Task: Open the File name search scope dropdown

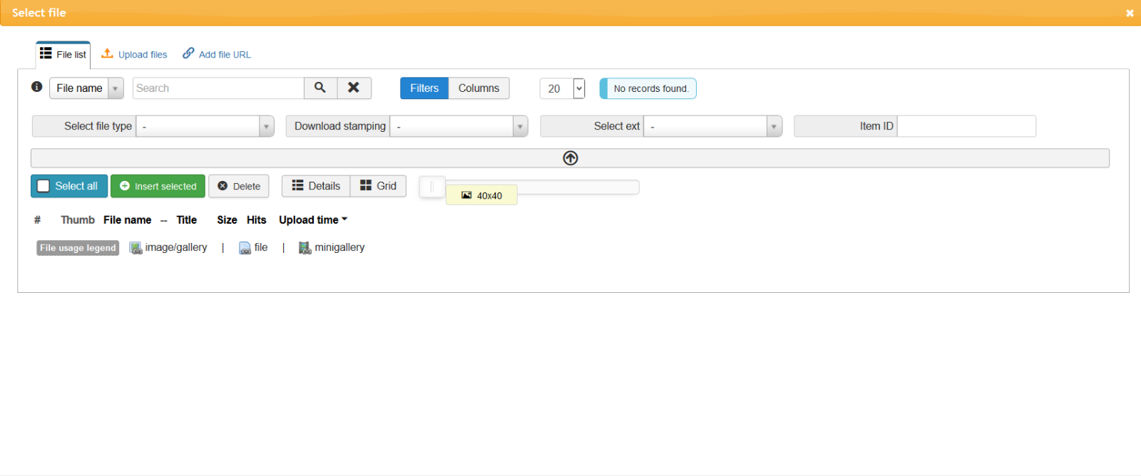Action: (x=86, y=88)
